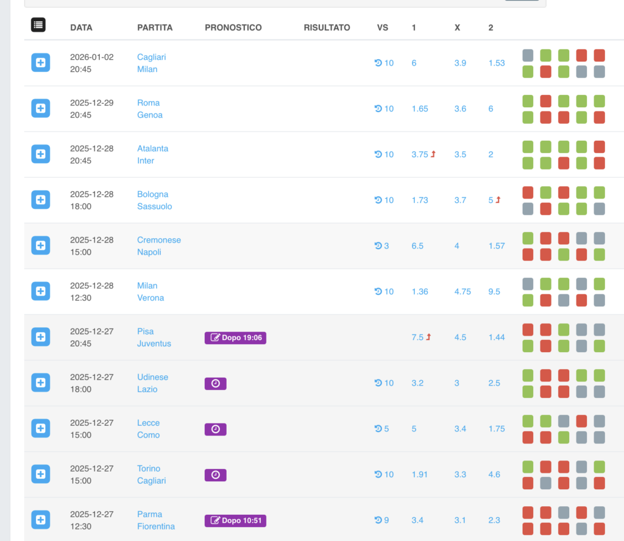Expand the Atalanta Inter match row
Viewport: 624px width, 541px height.
40,154
